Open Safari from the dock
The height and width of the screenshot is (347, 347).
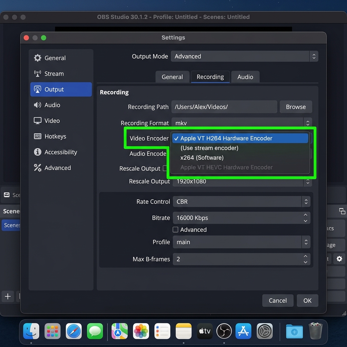tap(74, 331)
